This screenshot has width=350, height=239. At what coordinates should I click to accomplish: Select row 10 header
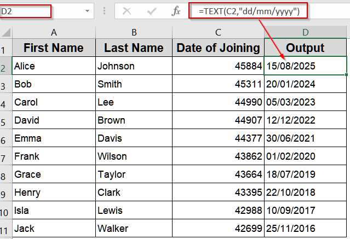pos(6,210)
